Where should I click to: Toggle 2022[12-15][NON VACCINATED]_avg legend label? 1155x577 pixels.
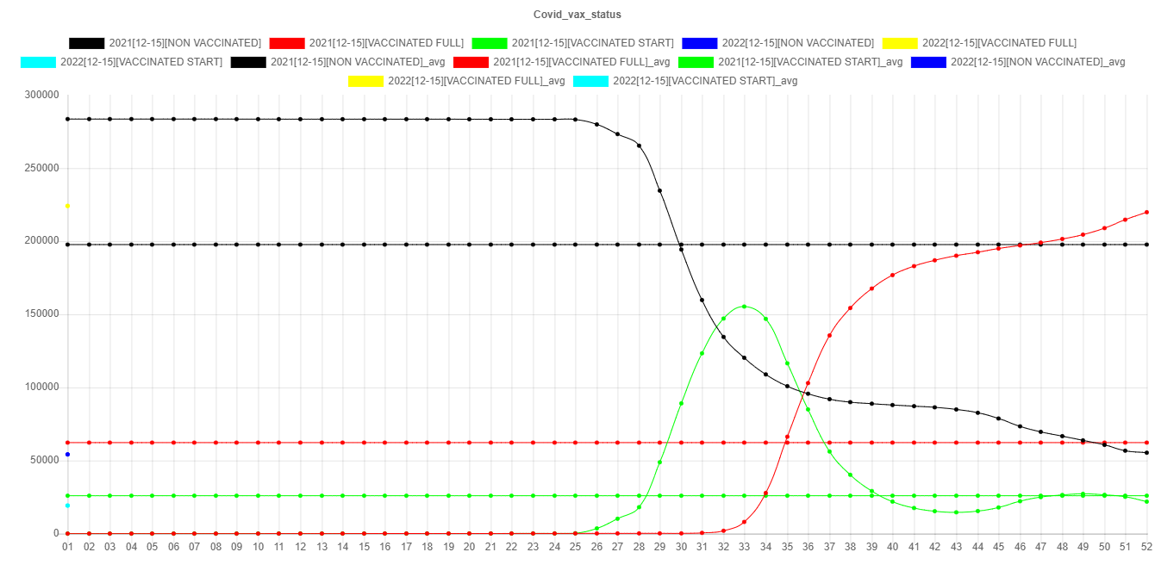point(1038,62)
